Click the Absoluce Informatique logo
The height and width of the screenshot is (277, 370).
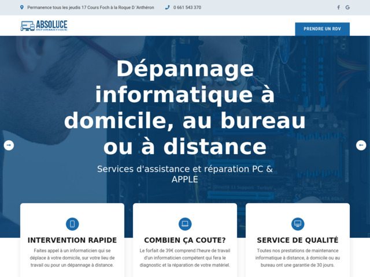pyautogui.click(x=44, y=25)
